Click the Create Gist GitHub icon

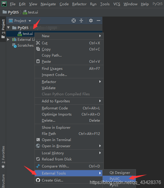tap(38, 180)
